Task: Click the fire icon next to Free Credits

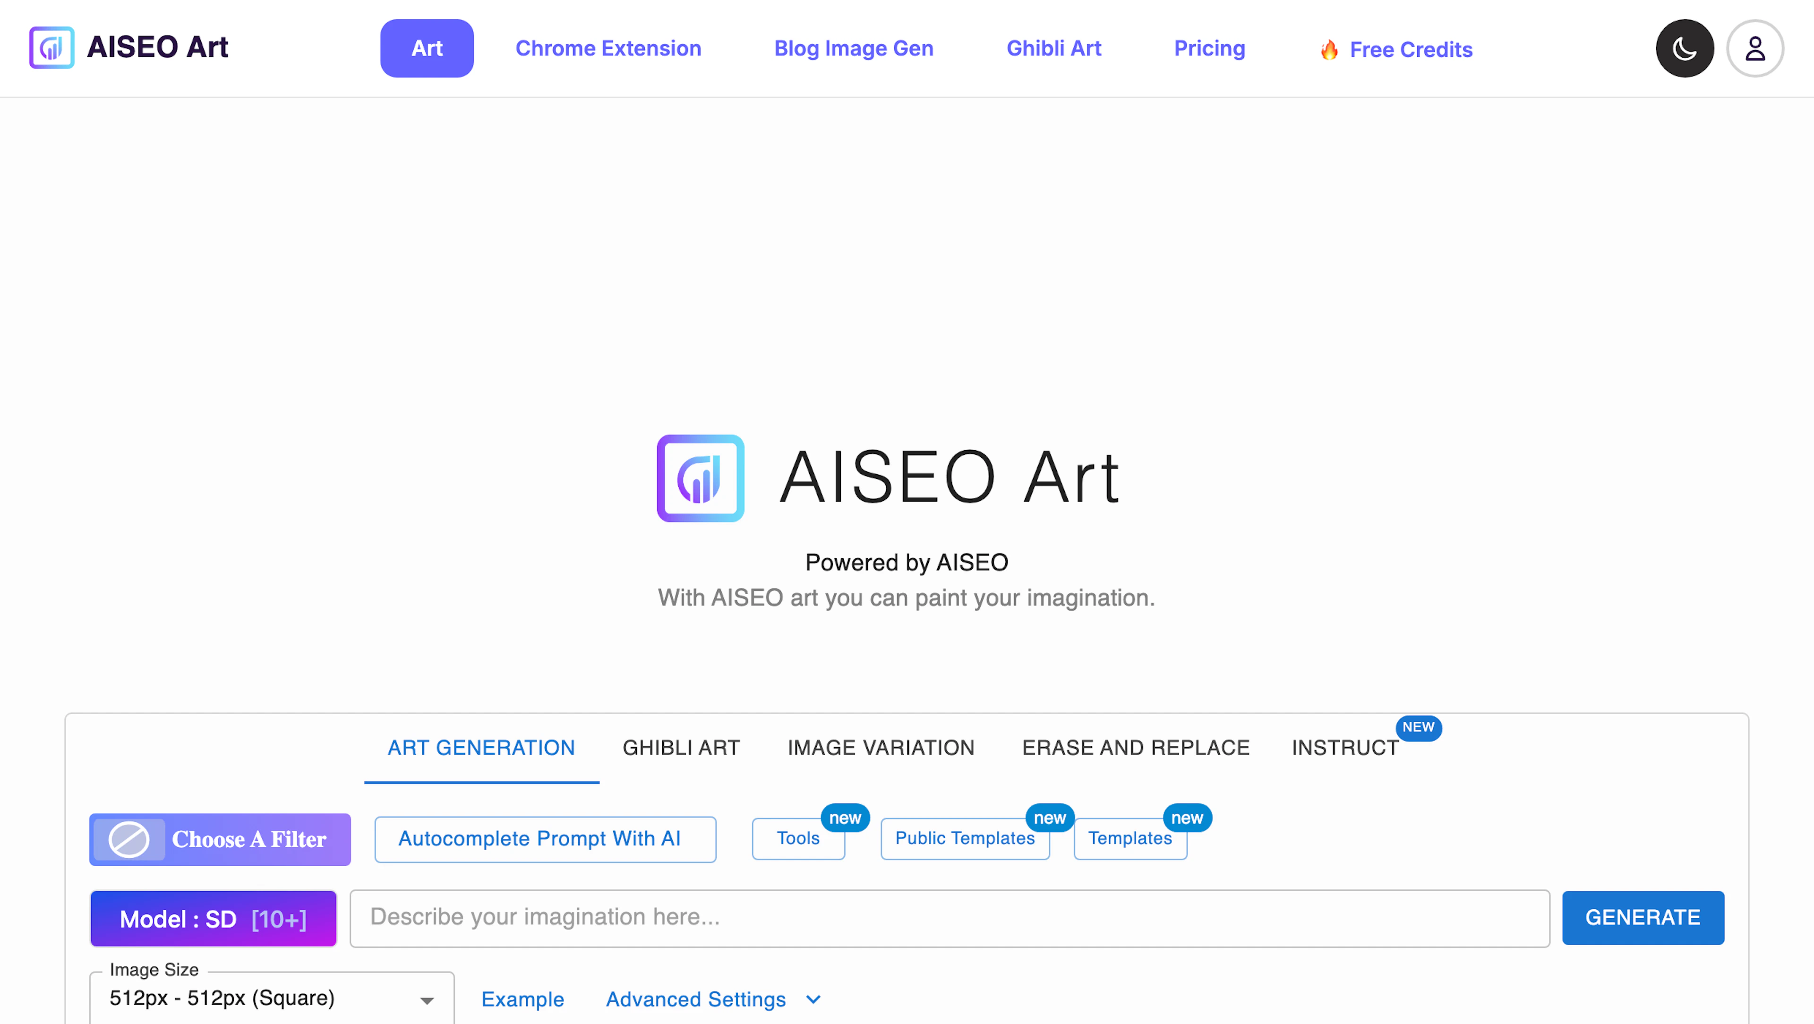Action: tap(1329, 49)
